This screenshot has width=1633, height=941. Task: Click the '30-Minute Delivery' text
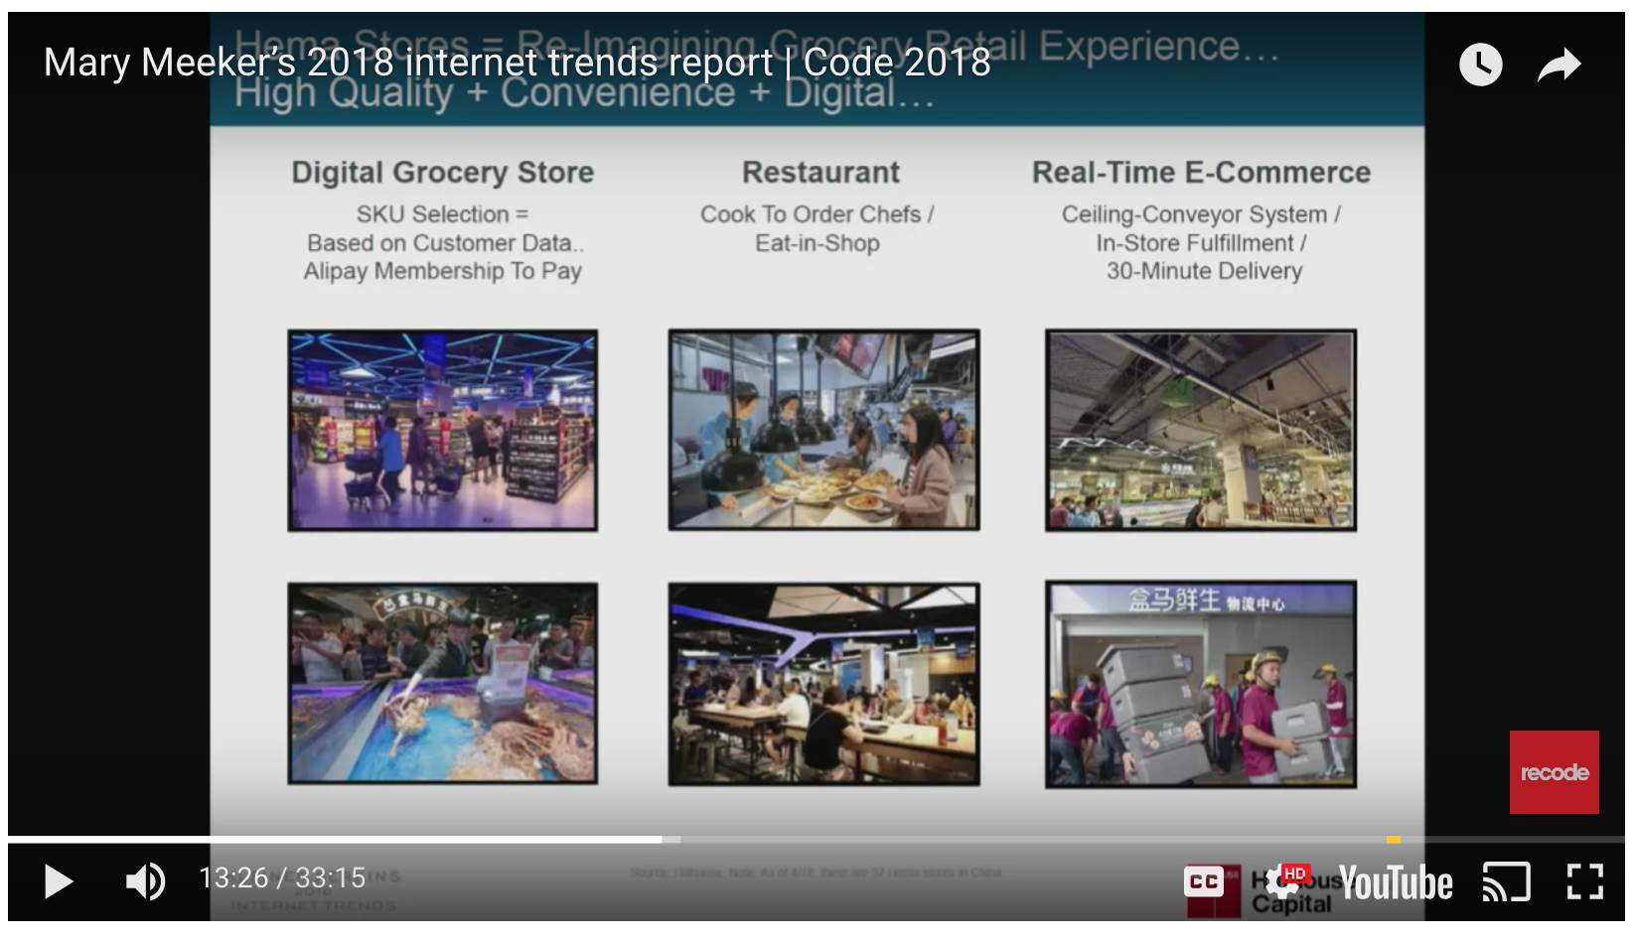click(1204, 271)
